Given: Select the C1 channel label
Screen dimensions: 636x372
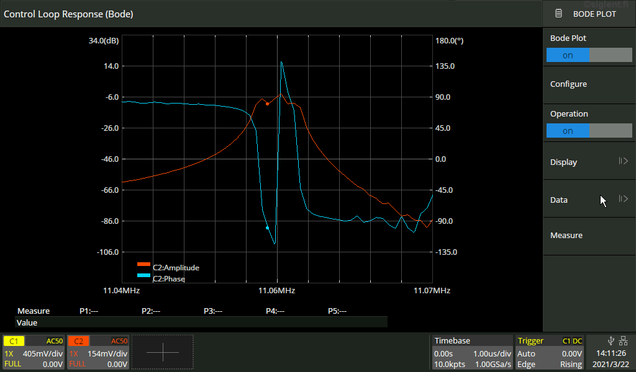Looking at the screenshot, I should tap(14, 341).
